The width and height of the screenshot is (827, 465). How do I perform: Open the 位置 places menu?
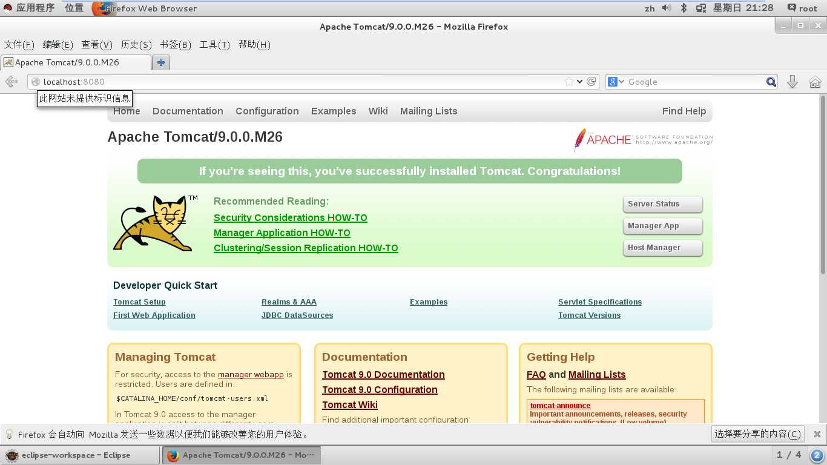pyautogui.click(x=74, y=8)
